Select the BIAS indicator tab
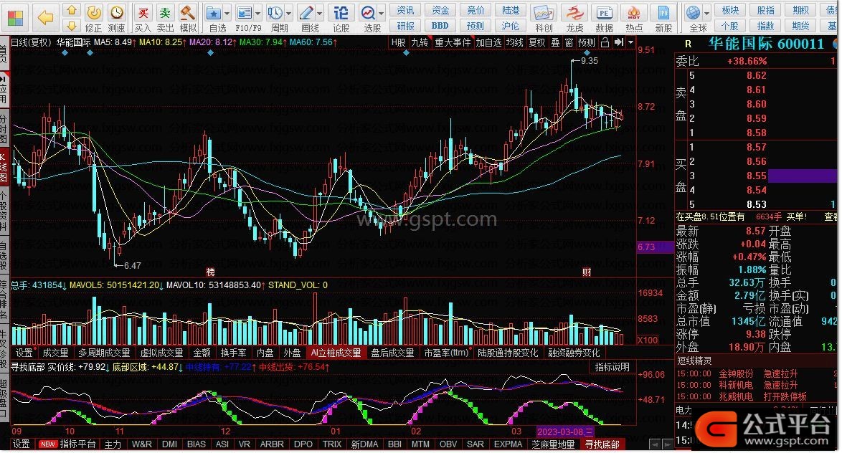The image size is (842, 453). [x=196, y=444]
